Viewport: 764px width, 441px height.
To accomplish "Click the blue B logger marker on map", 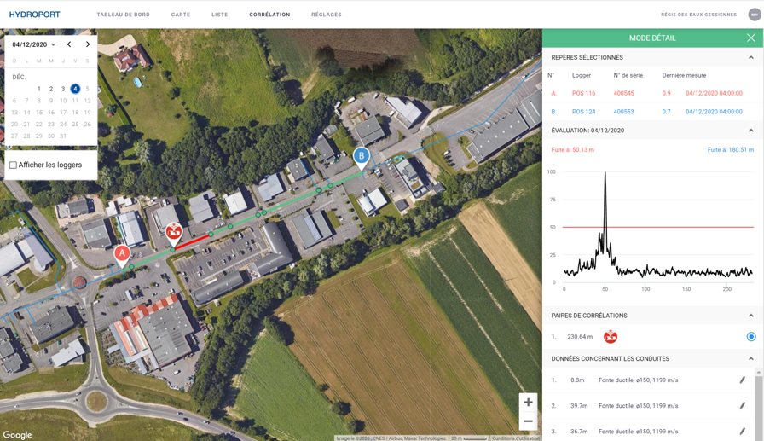I will click(x=362, y=156).
